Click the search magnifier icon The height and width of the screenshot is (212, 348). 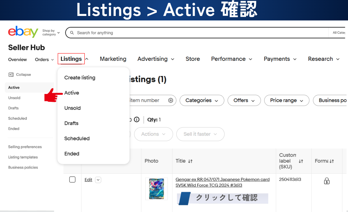[x=72, y=33]
